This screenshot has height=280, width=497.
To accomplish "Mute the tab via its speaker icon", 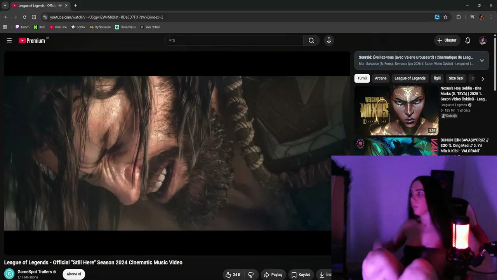I will pos(60,5).
